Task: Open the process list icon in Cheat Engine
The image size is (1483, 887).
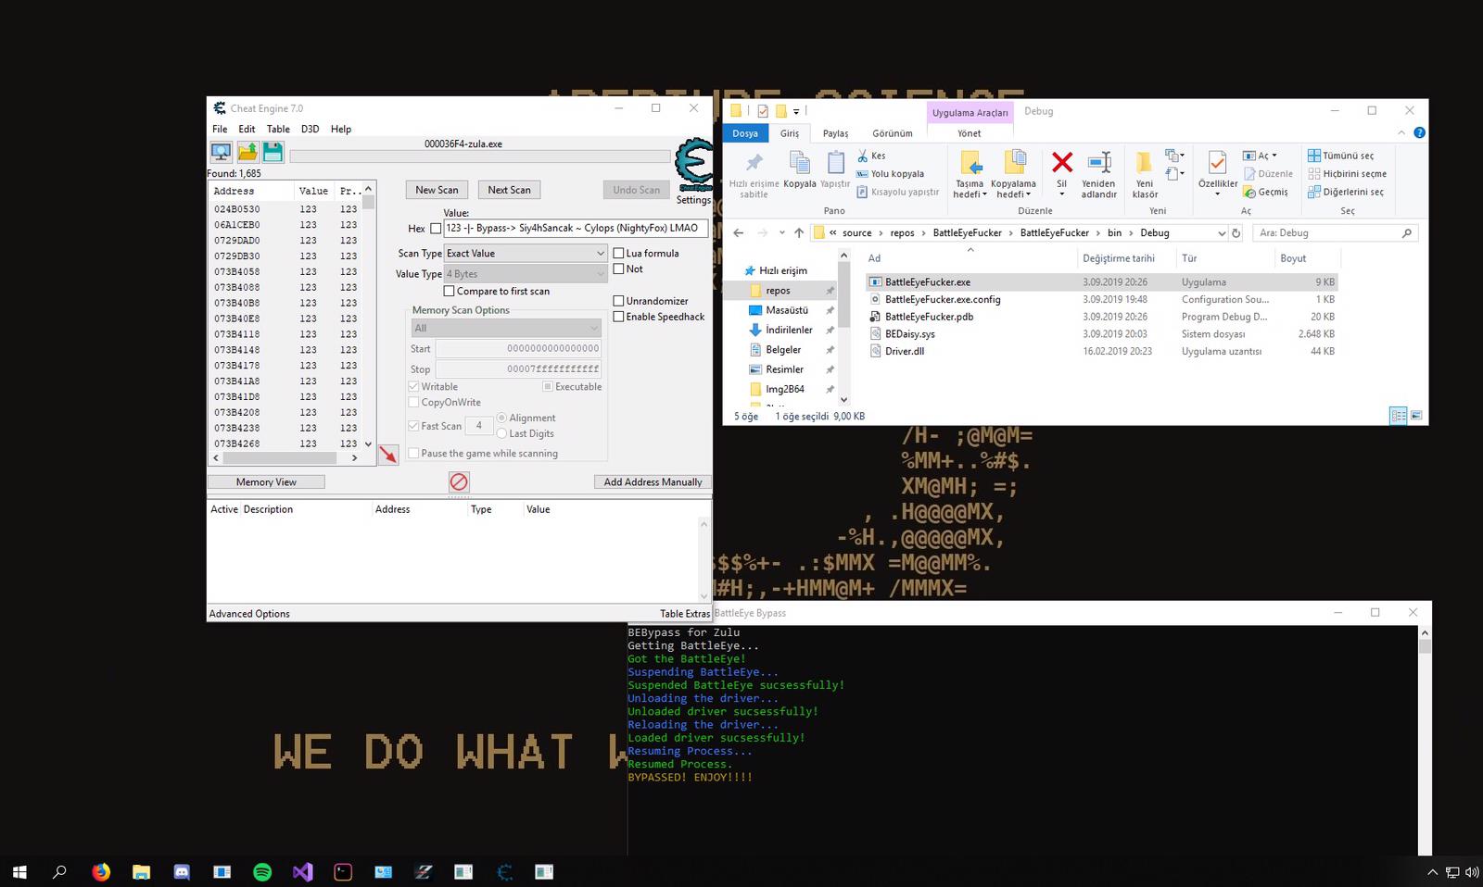Action: pyautogui.click(x=221, y=152)
